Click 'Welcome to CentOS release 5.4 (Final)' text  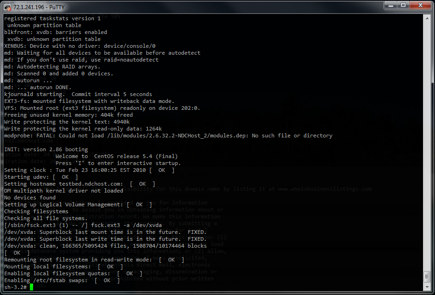[x=116, y=156]
